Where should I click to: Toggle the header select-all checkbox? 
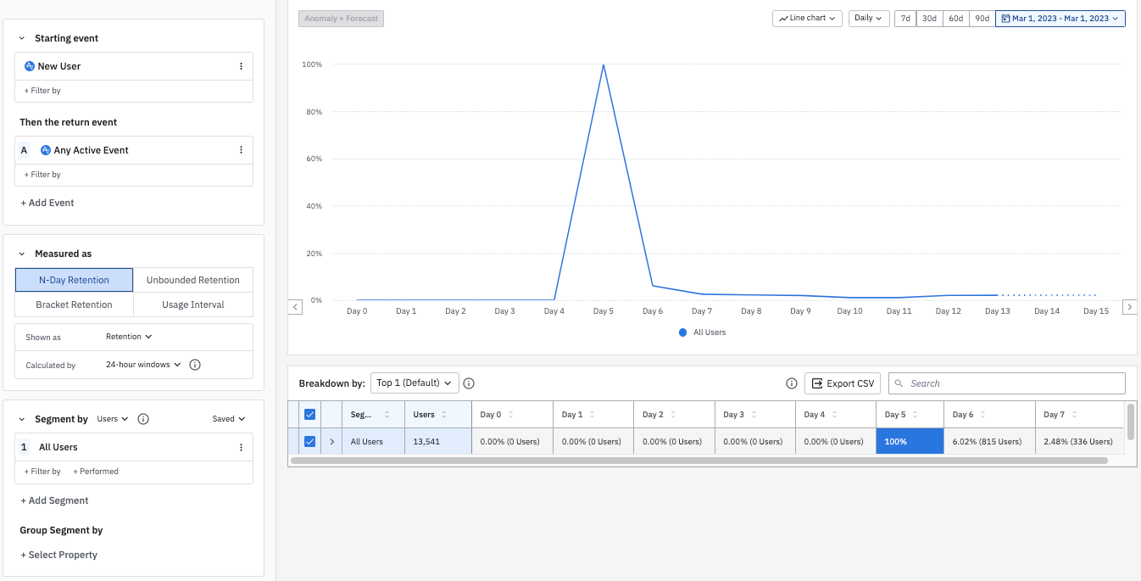tap(309, 415)
